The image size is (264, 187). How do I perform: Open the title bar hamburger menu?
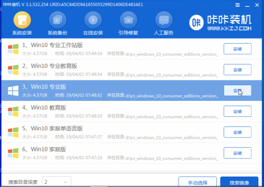[x=238, y=5]
